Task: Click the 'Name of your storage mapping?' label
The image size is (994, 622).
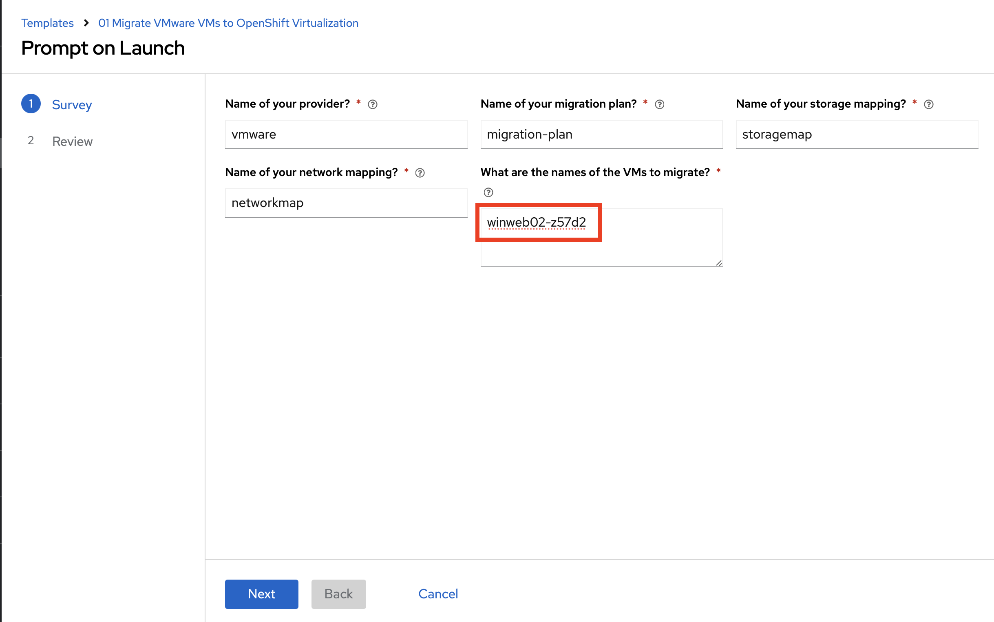Action: click(821, 104)
